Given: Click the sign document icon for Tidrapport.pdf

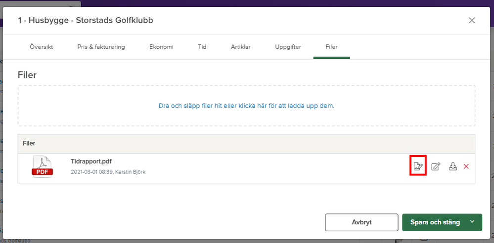Looking at the screenshot, I should pyautogui.click(x=418, y=166).
